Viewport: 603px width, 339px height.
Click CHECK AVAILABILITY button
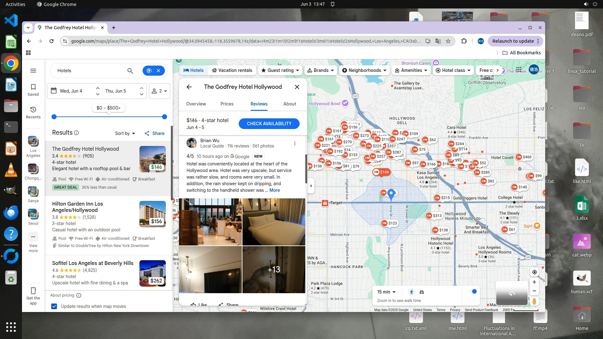pyautogui.click(x=269, y=124)
